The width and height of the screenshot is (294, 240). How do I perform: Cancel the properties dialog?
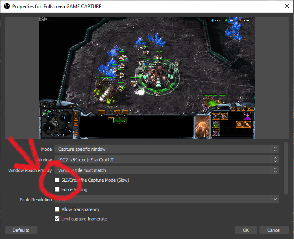[x=274, y=230]
